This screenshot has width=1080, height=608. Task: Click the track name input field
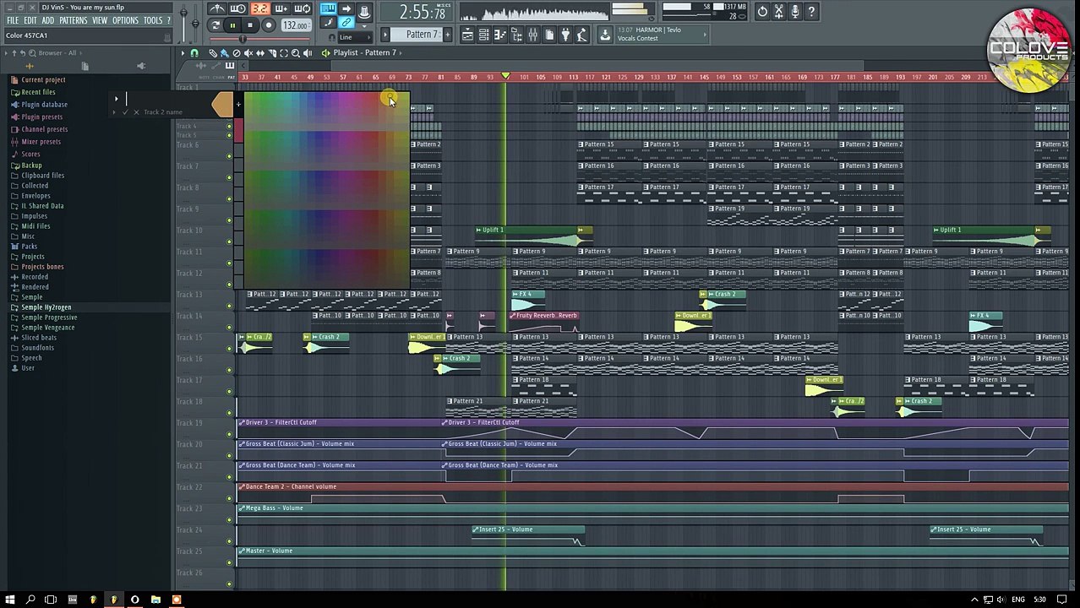click(x=166, y=100)
